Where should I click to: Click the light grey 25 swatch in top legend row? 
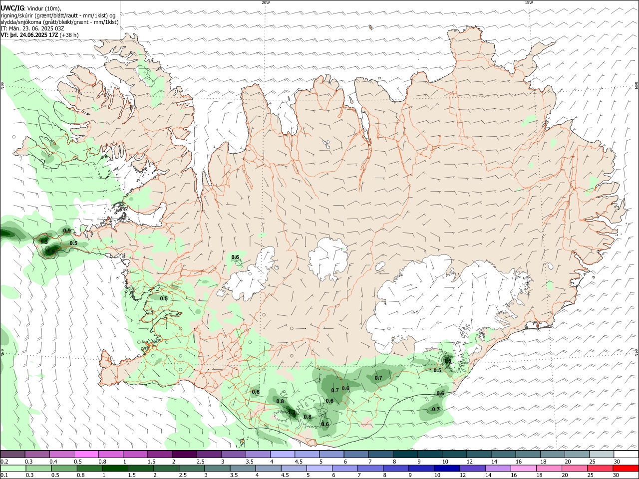601,455
